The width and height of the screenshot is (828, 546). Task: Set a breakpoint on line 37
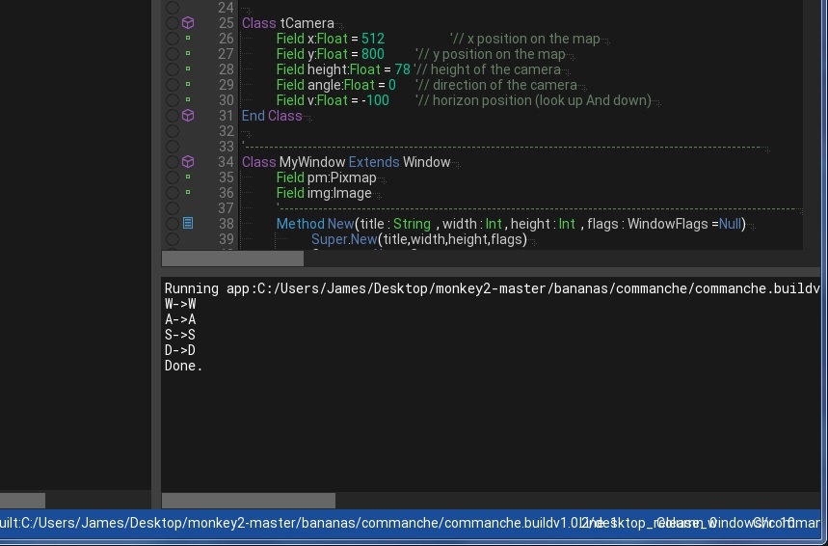(x=172, y=208)
